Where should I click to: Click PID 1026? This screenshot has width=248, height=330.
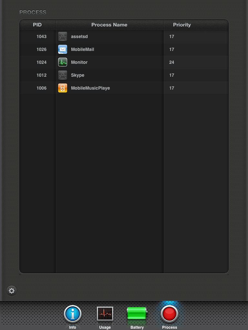point(41,49)
